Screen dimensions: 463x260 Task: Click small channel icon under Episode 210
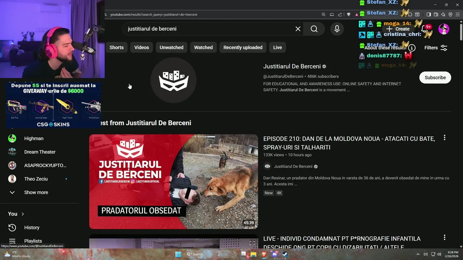coord(267,166)
